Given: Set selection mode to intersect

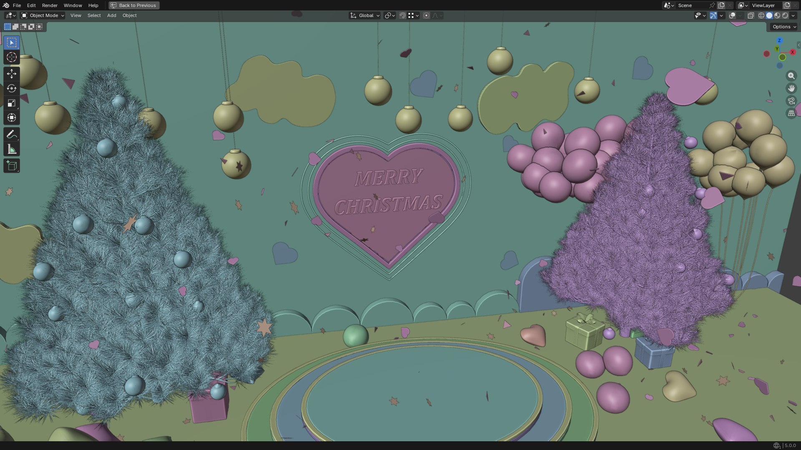Looking at the screenshot, I should 39,27.
